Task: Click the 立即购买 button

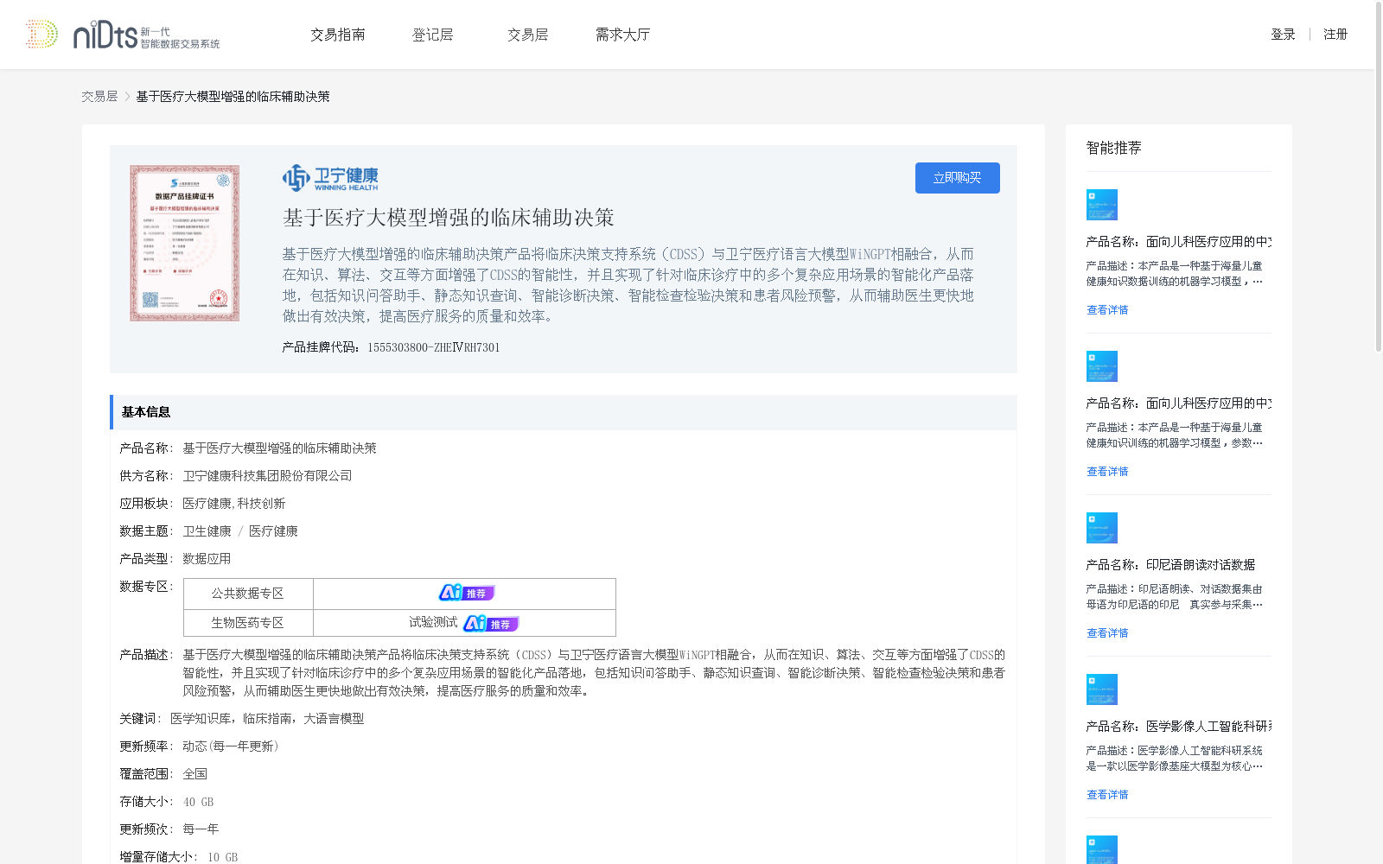Action: [958, 178]
